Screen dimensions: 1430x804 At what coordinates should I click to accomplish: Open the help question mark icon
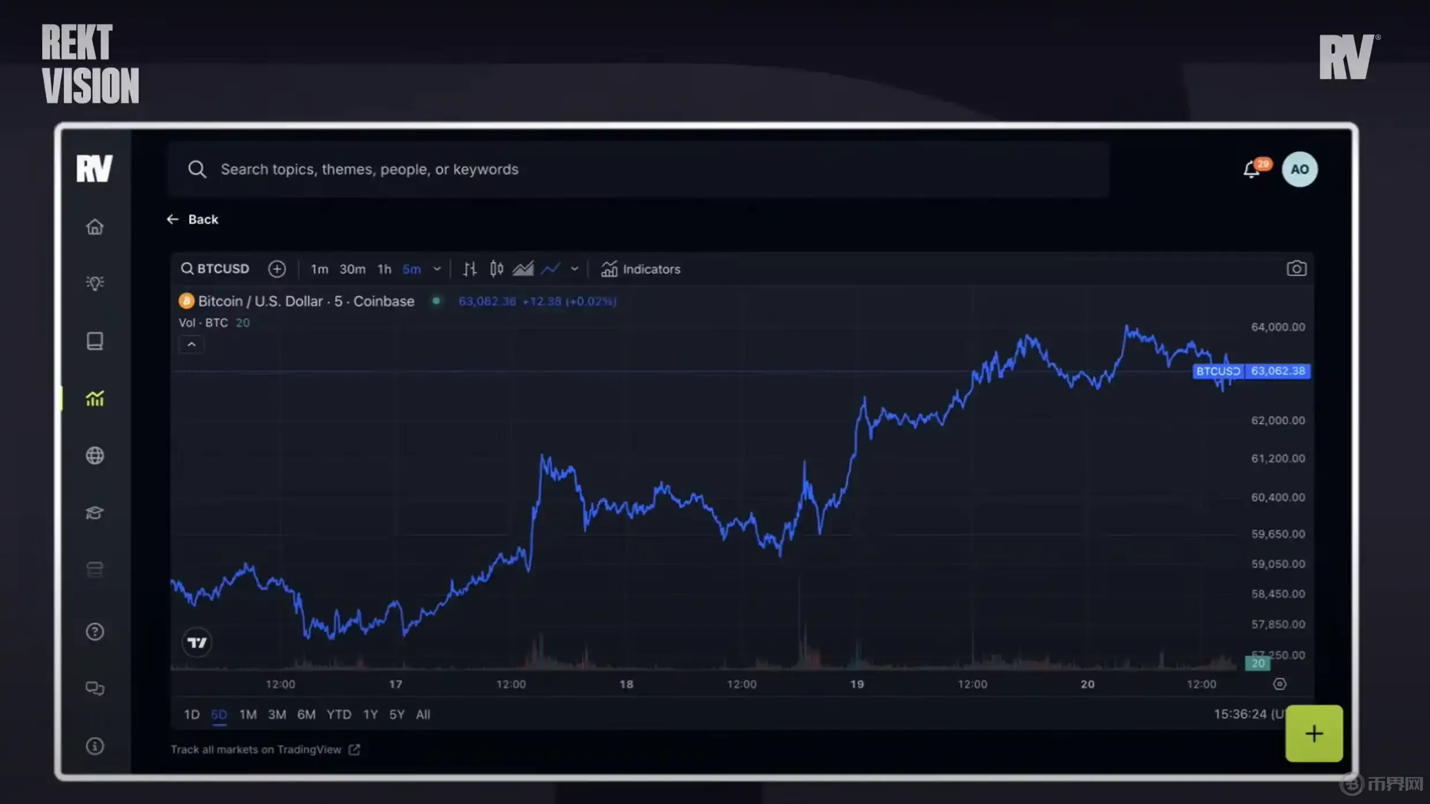click(x=95, y=632)
